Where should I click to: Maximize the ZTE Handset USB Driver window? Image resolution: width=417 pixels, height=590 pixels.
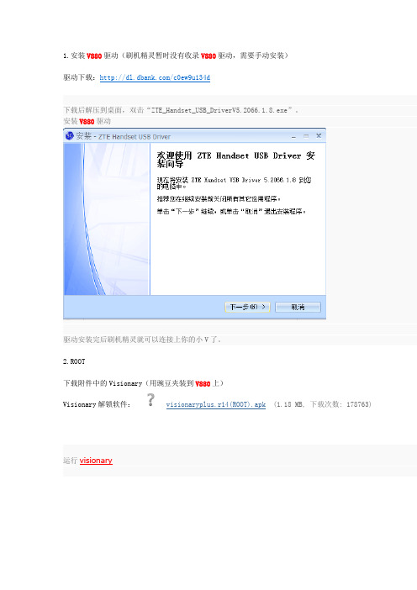tap(306, 136)
